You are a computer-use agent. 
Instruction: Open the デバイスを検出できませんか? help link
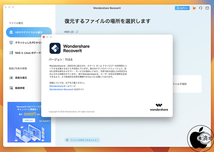pyautogui.click(x=84, y=140)
